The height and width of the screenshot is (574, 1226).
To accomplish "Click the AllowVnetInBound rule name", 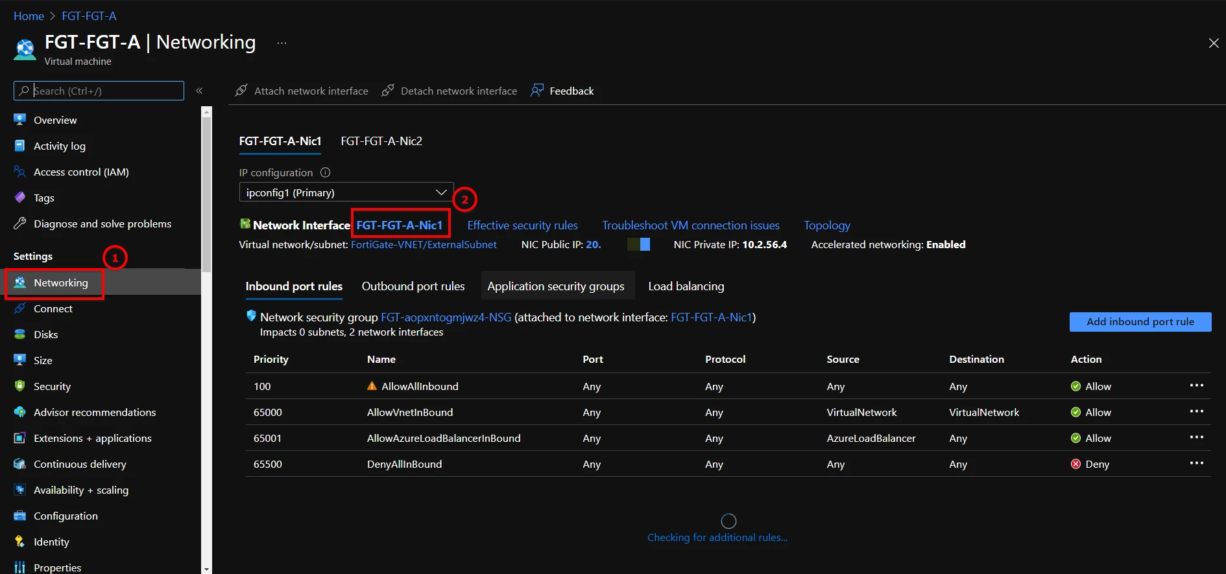I will coord(410,413).
